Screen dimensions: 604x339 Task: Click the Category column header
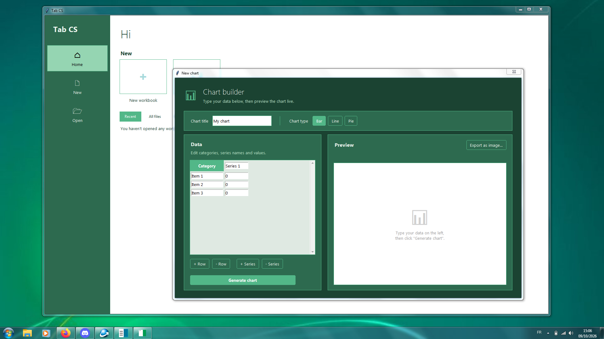click(x=207, y=166)
